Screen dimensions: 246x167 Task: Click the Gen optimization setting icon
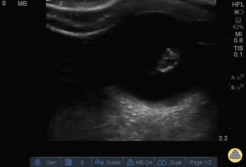pos(37,162)
